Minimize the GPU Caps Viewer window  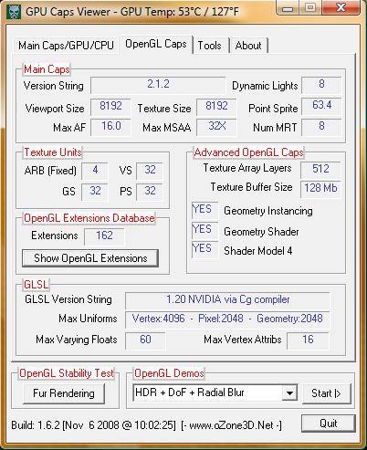(287, 7)
